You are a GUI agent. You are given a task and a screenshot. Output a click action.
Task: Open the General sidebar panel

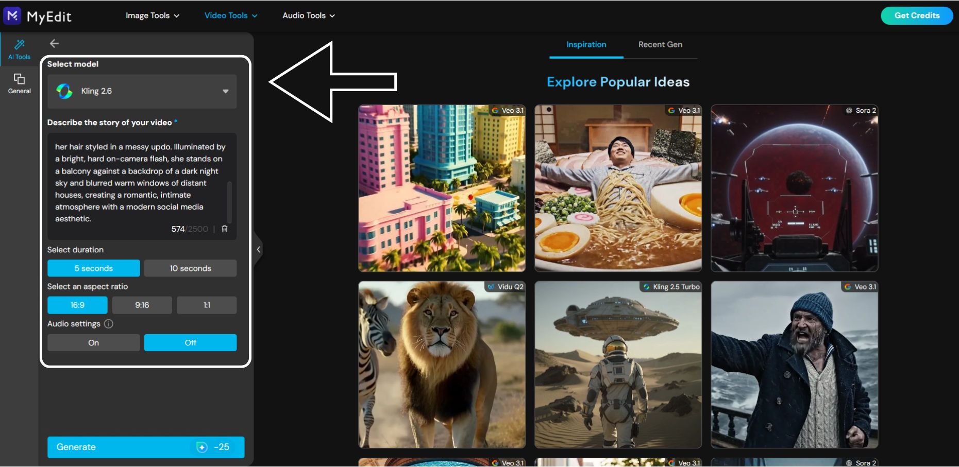point(19,83)
